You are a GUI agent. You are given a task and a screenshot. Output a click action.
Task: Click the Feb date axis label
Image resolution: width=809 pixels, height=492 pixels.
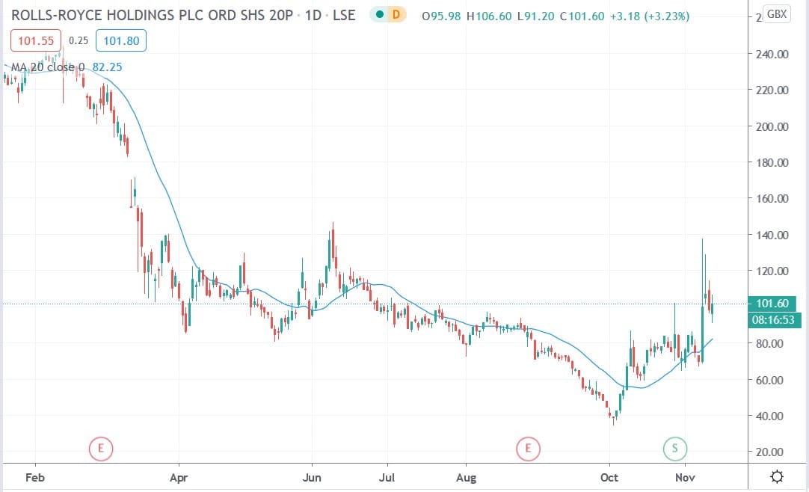coord(35,478)
